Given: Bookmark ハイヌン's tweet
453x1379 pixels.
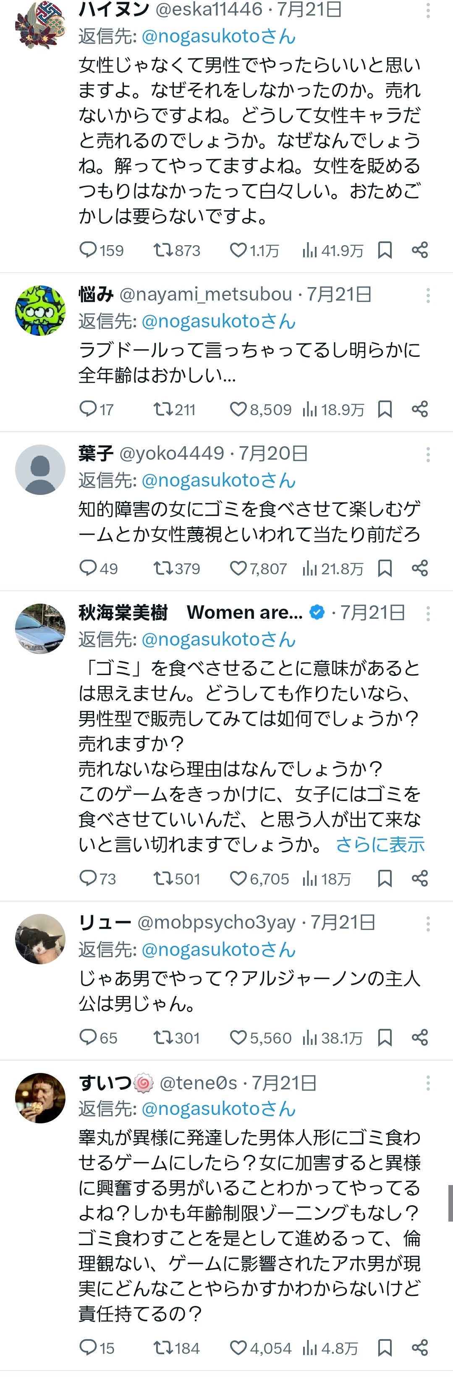Looking at the screenshot, I should (385, 250).
